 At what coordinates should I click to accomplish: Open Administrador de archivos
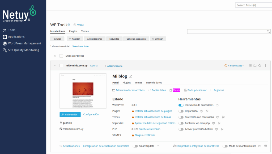pyautogui.click(x=128, y=90)
